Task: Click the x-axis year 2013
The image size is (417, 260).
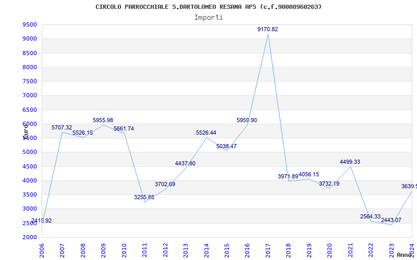Action: [x=186, y=251]
